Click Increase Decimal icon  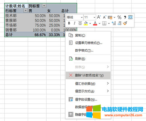(x=114, y=23)
